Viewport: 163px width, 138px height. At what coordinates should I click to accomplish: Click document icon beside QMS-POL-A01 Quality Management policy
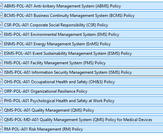(1, 110)
